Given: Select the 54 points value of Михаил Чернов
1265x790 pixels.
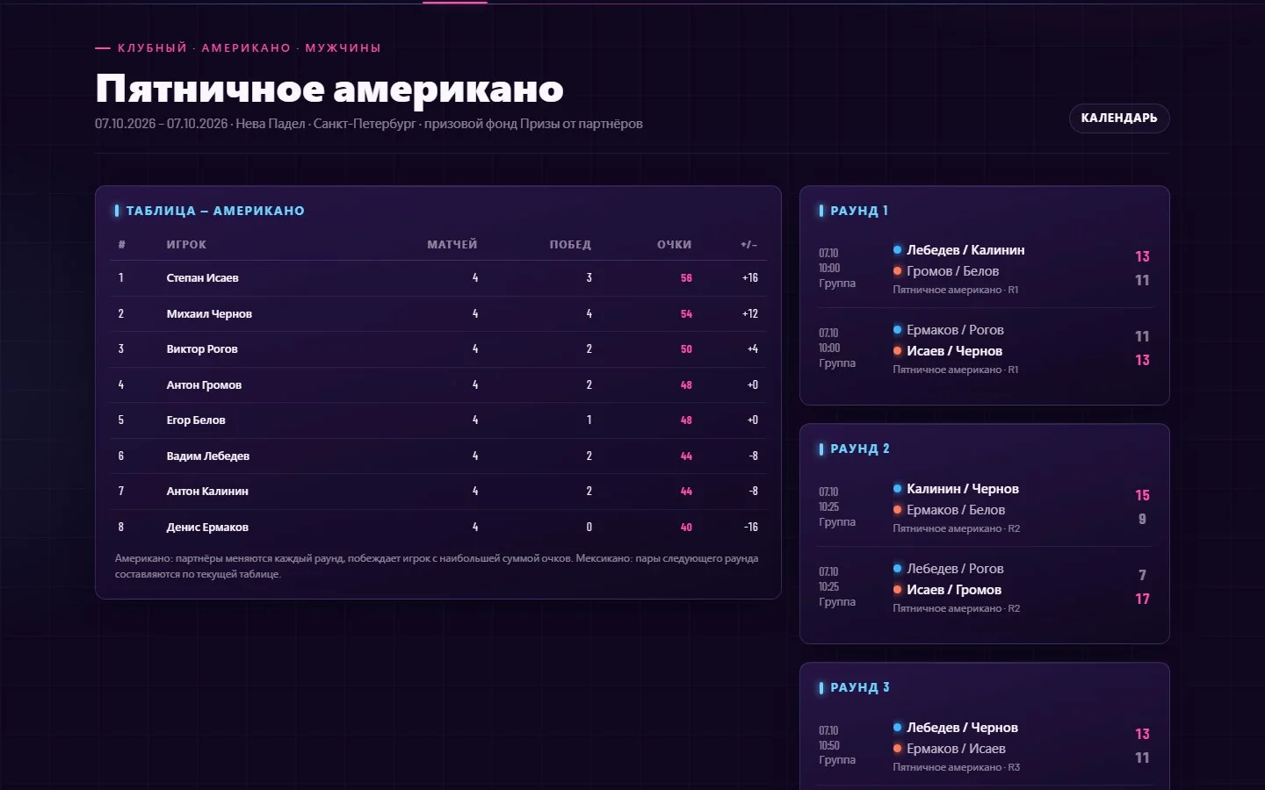Looking at the screenshot, I should click(686, 314).
